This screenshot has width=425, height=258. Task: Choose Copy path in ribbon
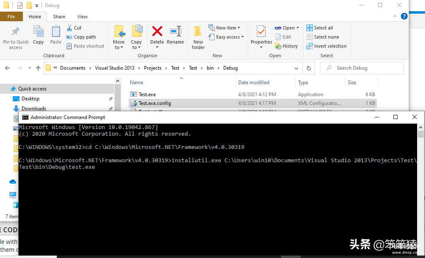click(x=81, y=37)
